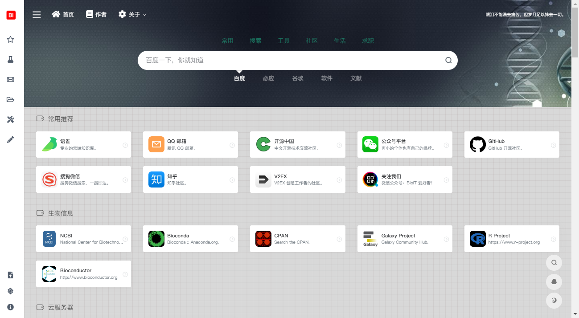Screen dimensions: 579x318
Task: Click the floating QQ penguin button
Action: [554, 281]
